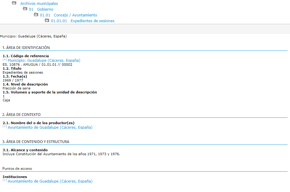Expand the [+] next to Municipio: Guadalupe link
The width and height of the screenshot is (290, 192).
tap(5, 60)
